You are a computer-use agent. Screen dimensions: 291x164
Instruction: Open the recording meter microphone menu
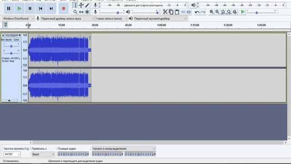tap(95, 5)
